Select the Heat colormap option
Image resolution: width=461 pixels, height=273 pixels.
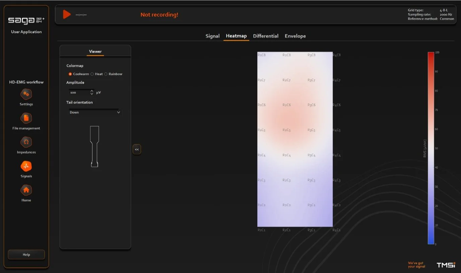click(x=92, y=74)
